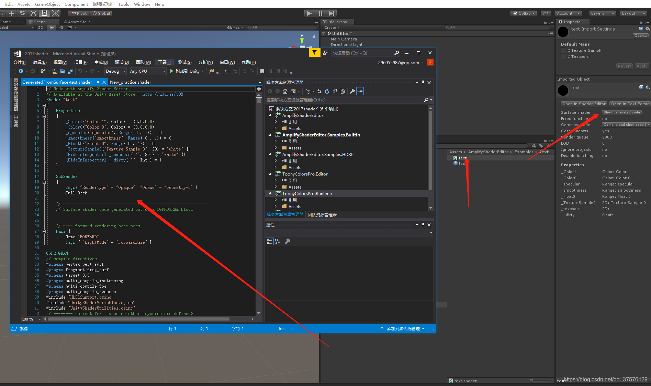
Task: Click Home icon in Solution Explorer toolbar
Action: (285, 91)
